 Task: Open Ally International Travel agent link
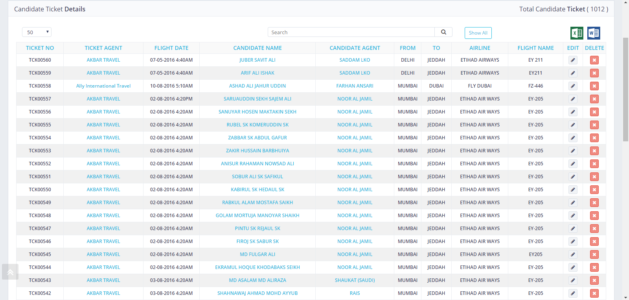click(x=103, y=86)
